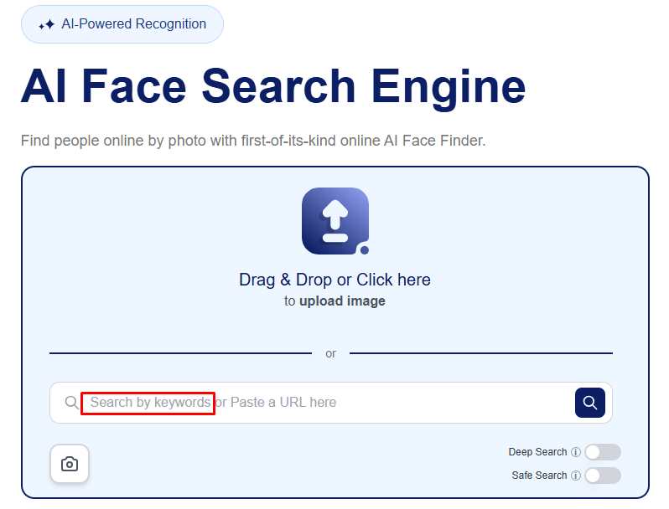Click the 'Find people online by photo' subtitle
Image resolution: width=669 pixels, height=509 pixels.
tap(253, 140)
